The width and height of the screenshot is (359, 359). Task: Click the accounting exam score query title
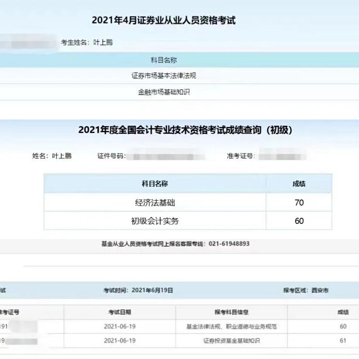click(x=185, y=130)
